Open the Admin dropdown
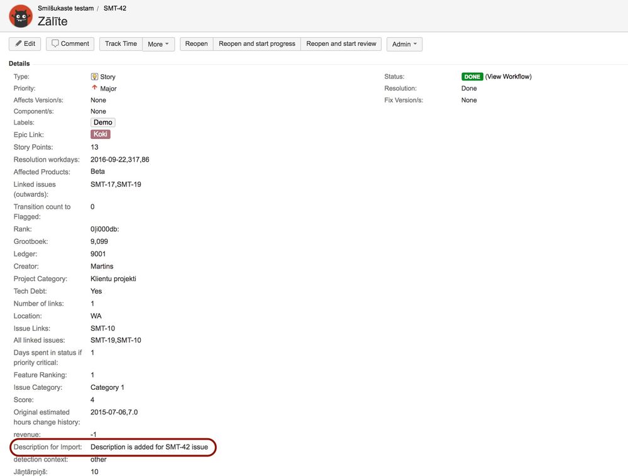Image resolution: width=628 pixels, height=476 pixels. coord(404,44)
